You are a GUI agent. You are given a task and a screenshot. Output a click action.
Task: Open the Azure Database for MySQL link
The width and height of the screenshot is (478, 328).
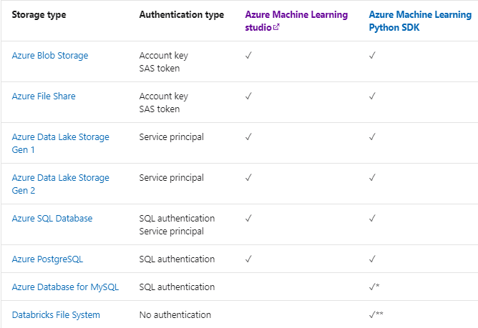(65, 287)
